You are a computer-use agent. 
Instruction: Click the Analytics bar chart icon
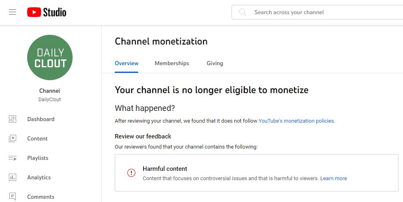coord(13,177)
